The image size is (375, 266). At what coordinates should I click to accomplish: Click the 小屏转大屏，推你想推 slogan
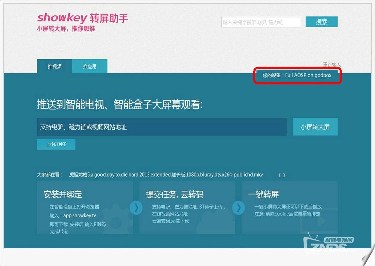(x=66, y=29)
